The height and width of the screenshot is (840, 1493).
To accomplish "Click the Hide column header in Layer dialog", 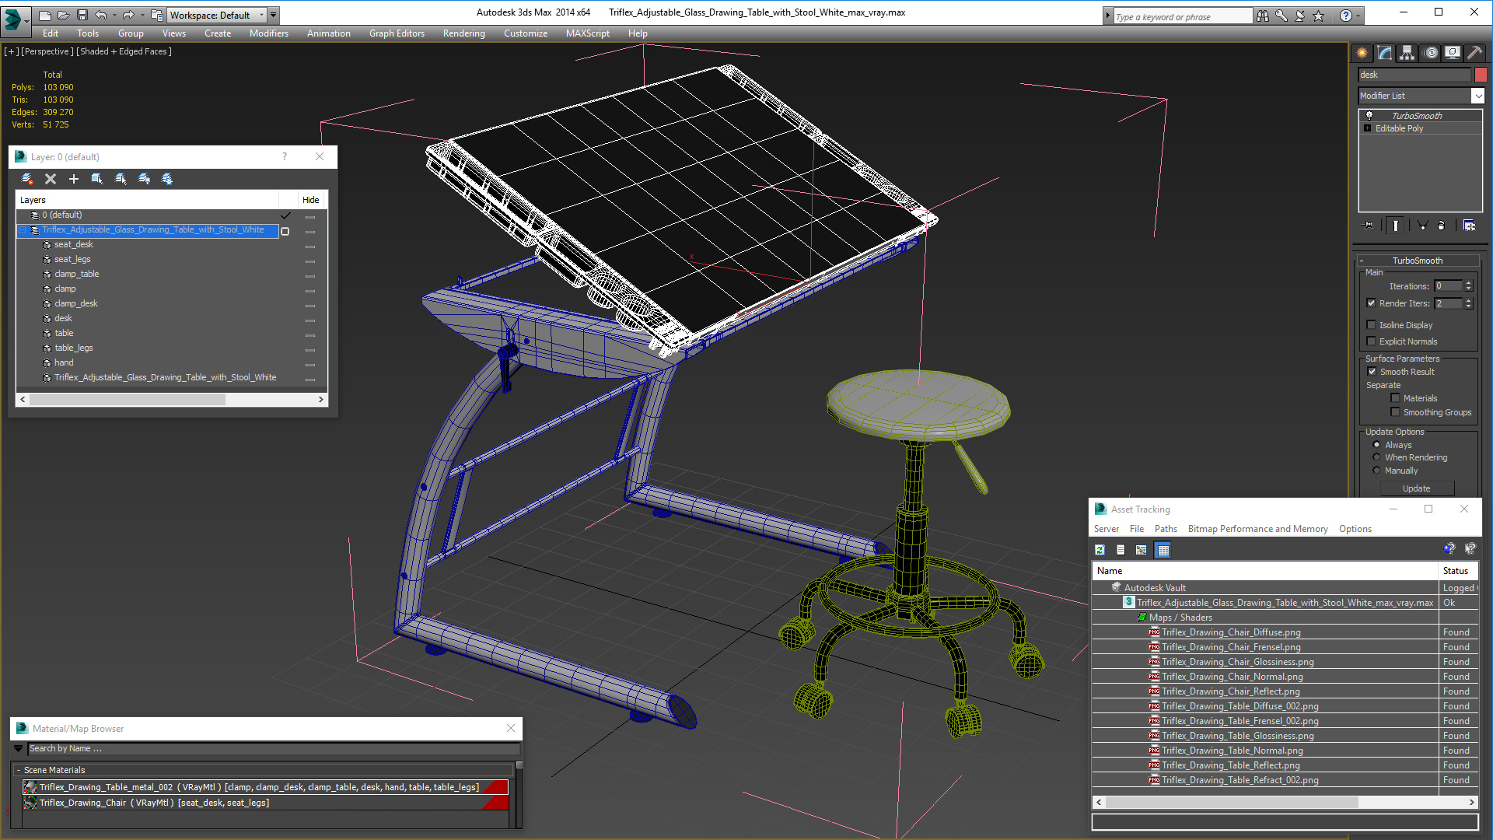I will pos(311,200).
